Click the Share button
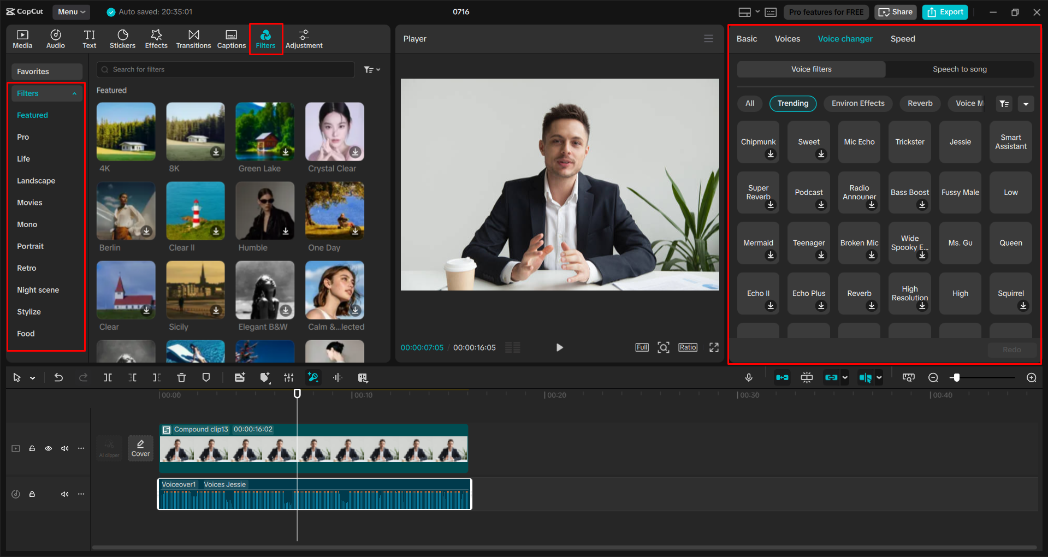The width and height of the screenshot is (1048, 557). (896, 12)
